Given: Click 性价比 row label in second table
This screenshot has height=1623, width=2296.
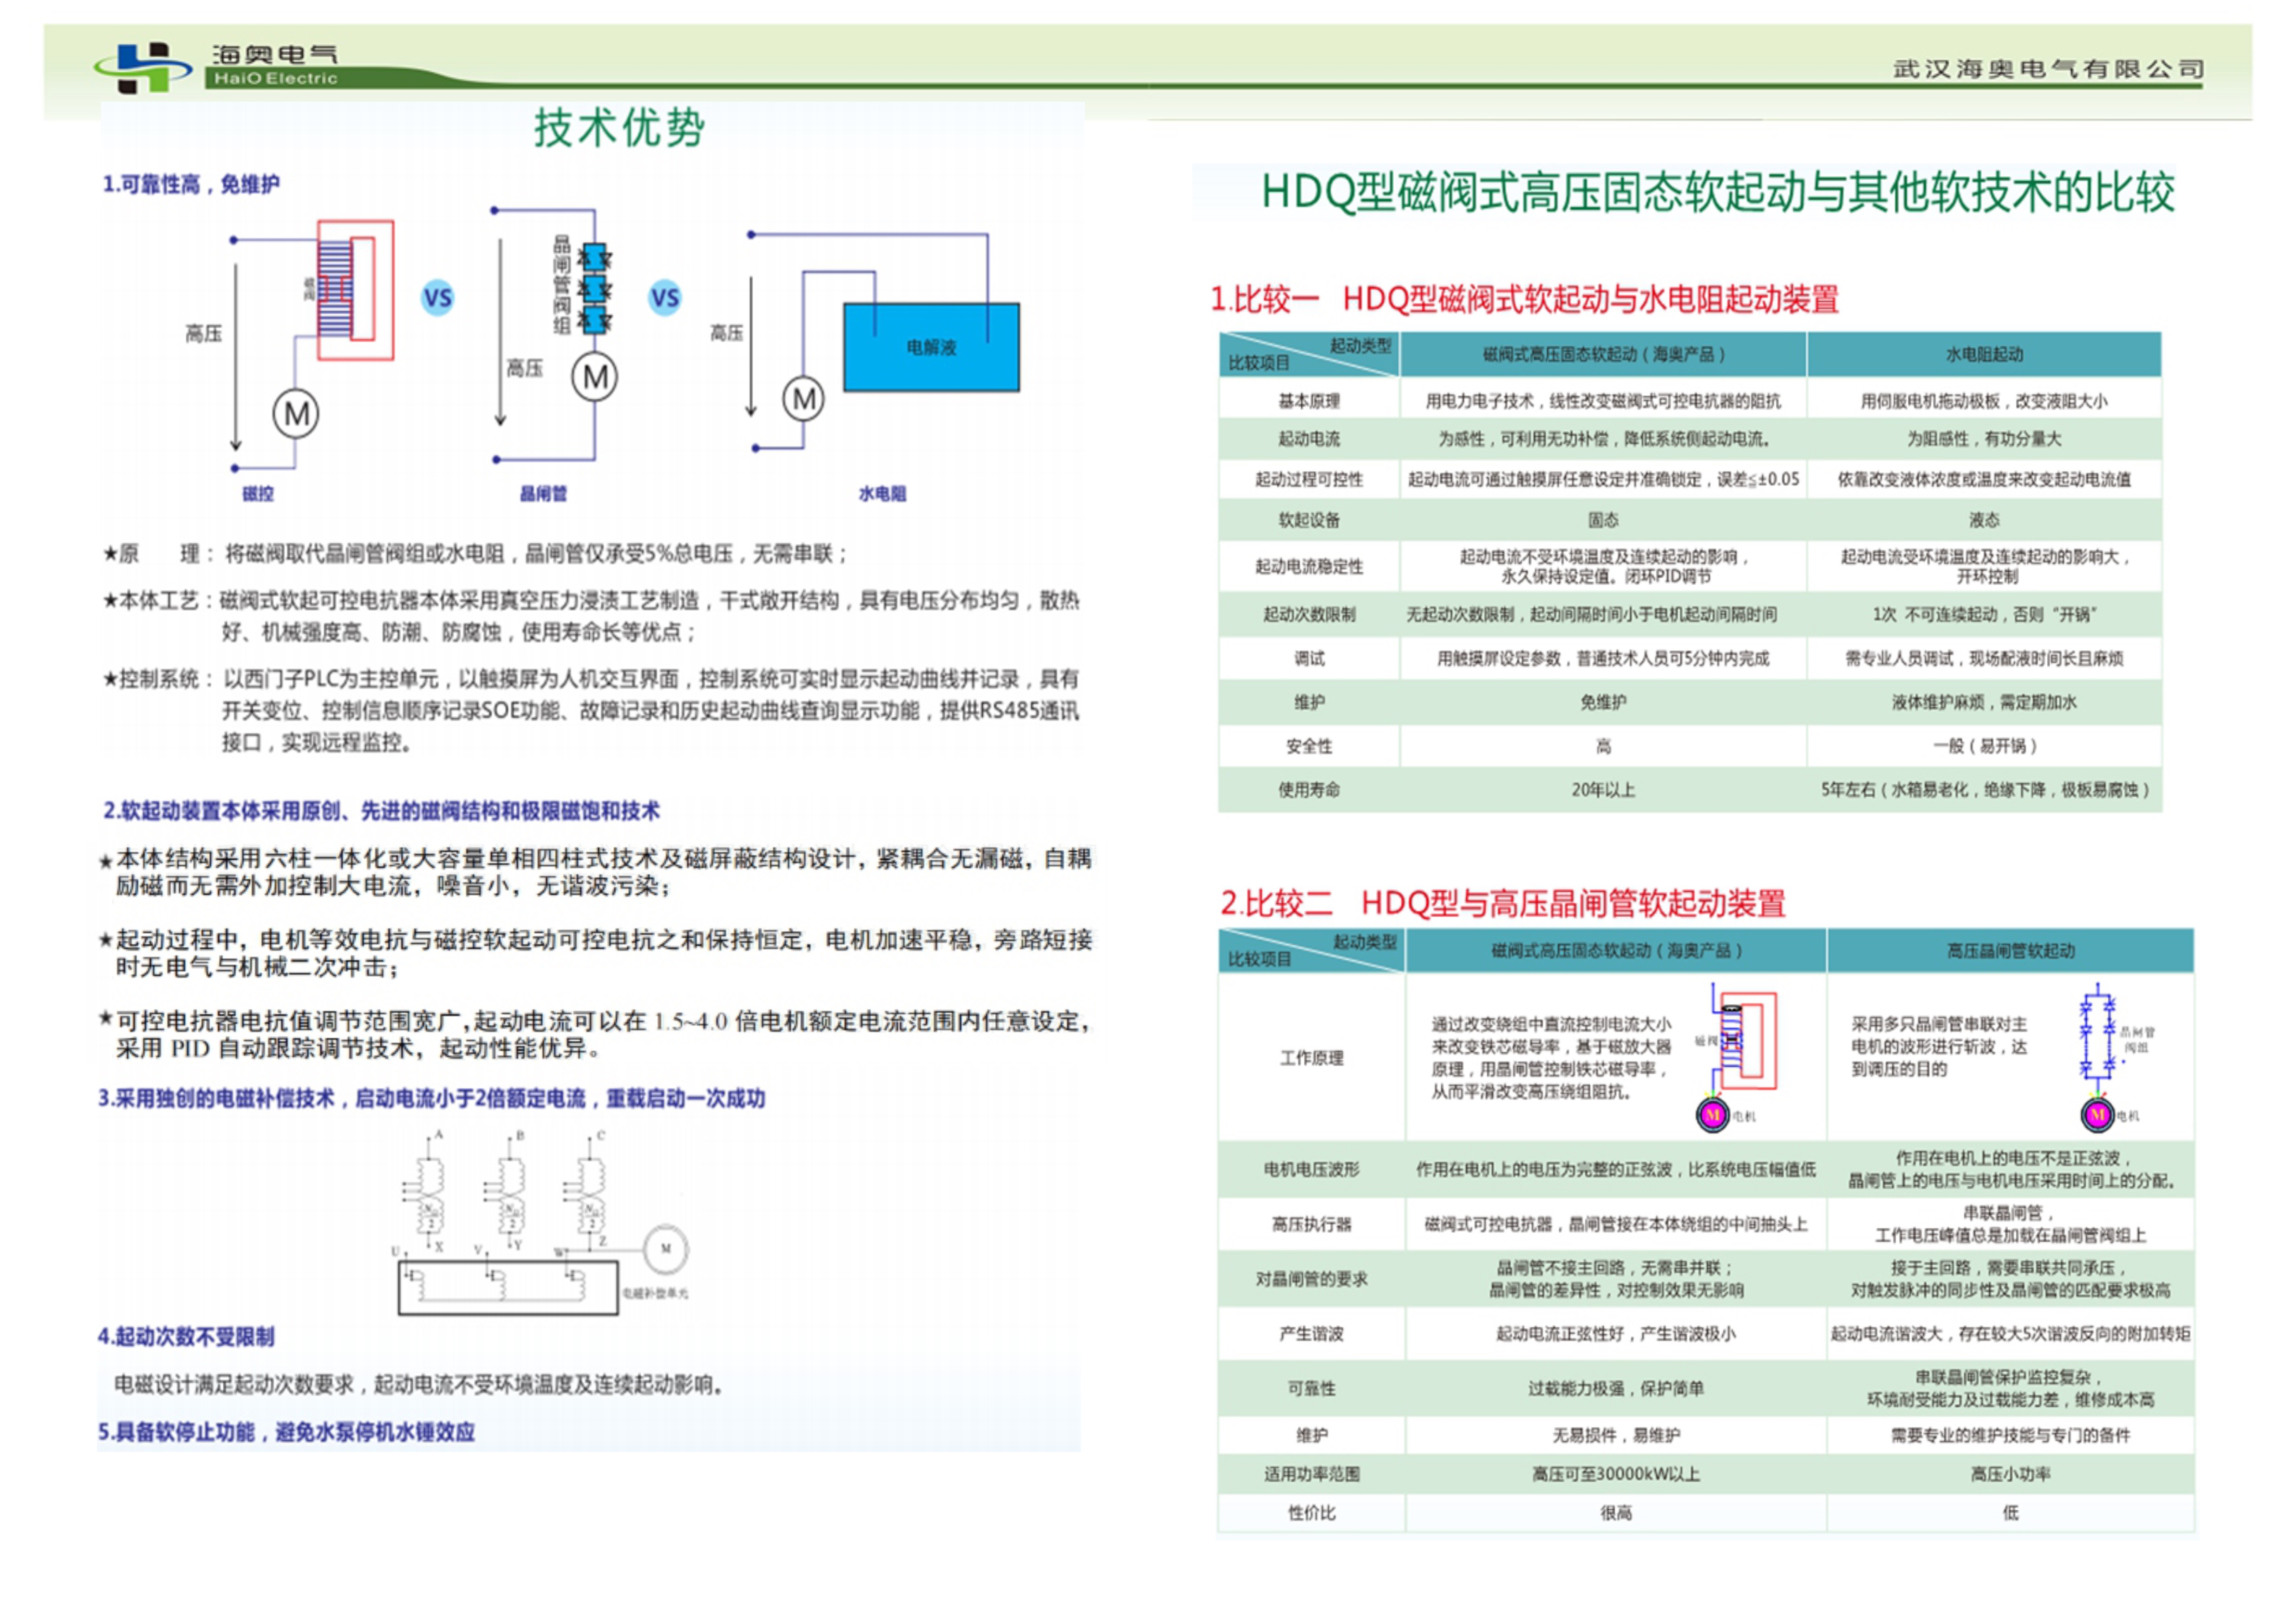Looking at the screenshot, I should click(x=1311, y=1513).
